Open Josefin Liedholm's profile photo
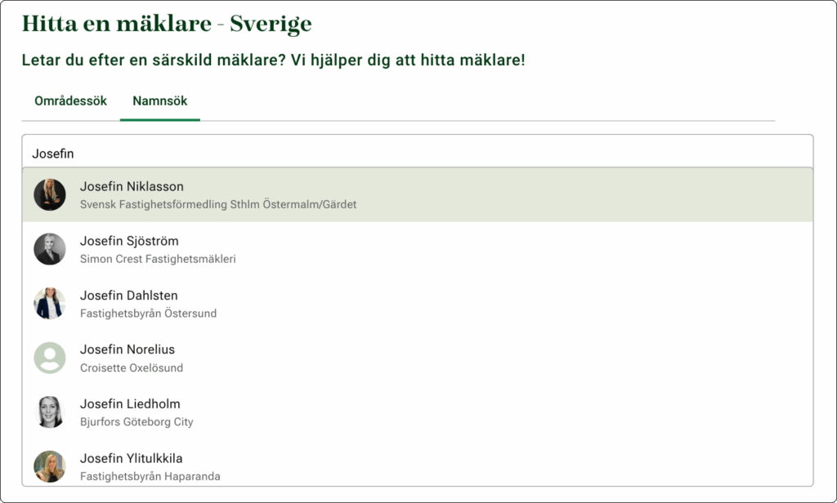Image resolution: width=837 pixels, height=503 pixels. 50,412
